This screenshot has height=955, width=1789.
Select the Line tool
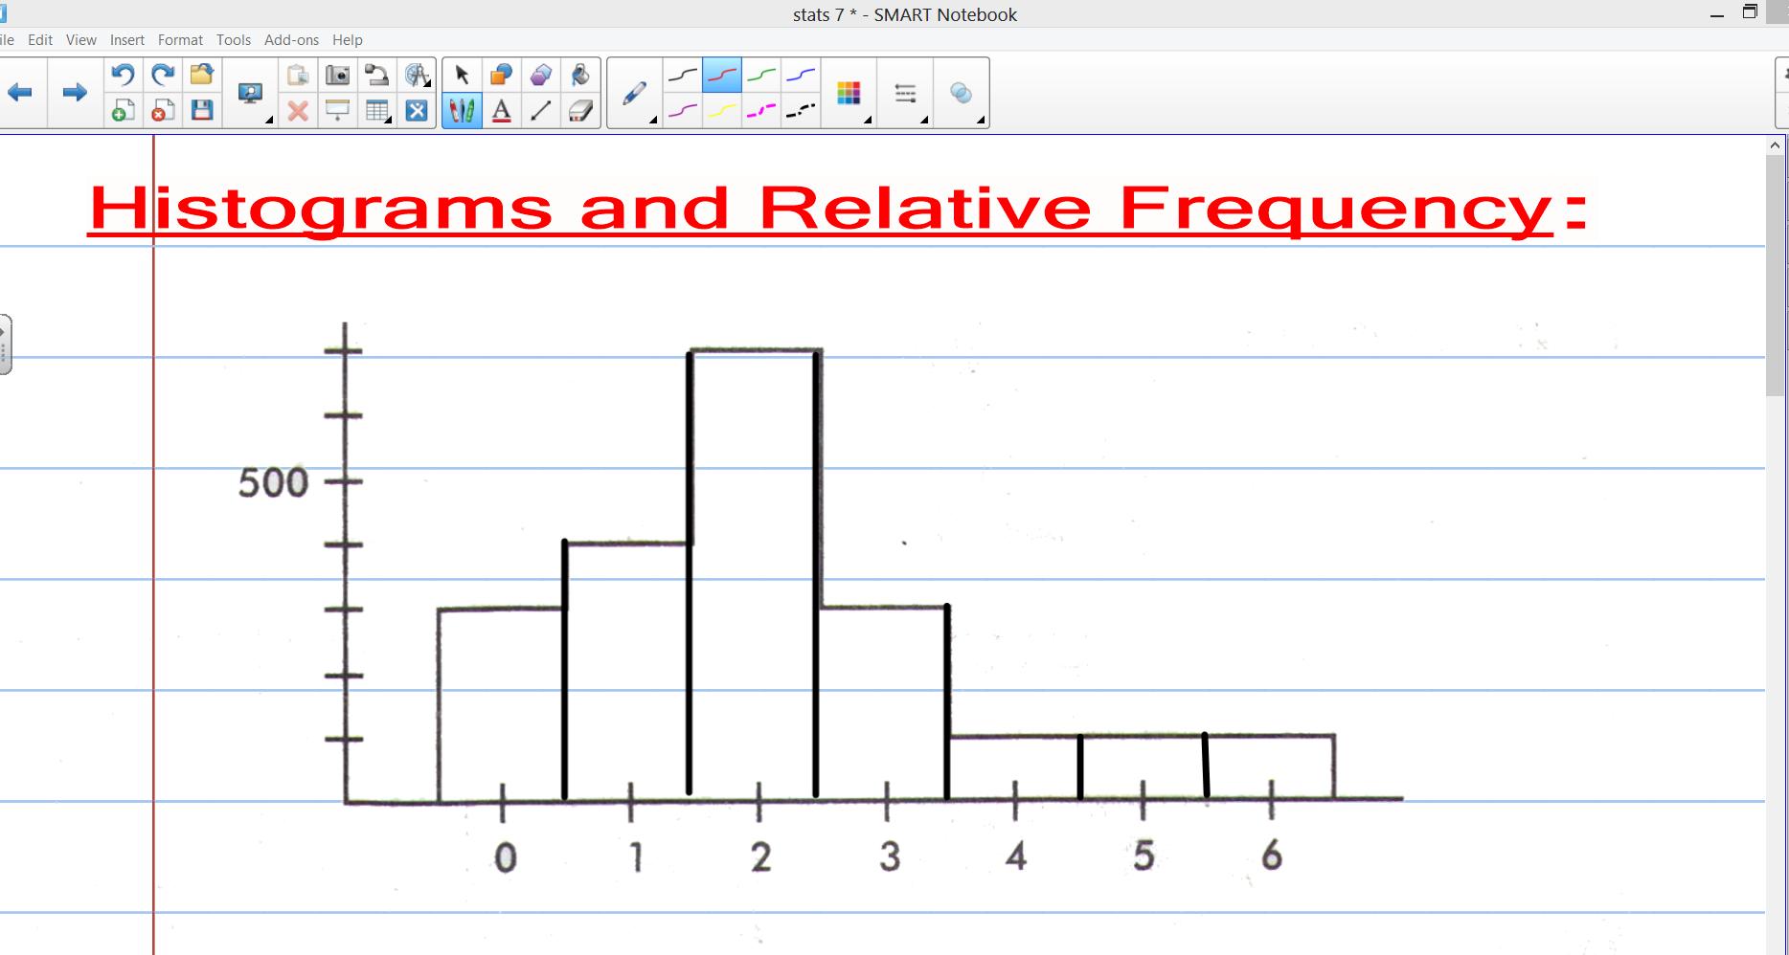click(x=540, y=110)
